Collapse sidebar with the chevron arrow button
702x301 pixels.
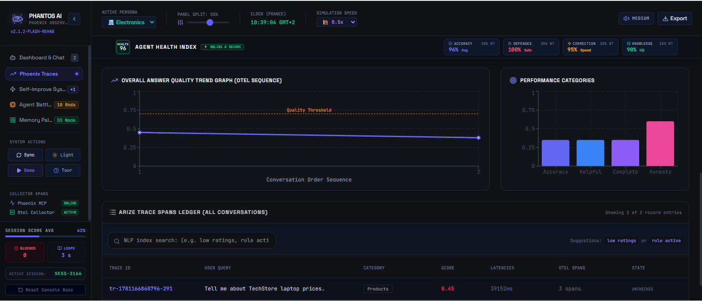point(74,19)
